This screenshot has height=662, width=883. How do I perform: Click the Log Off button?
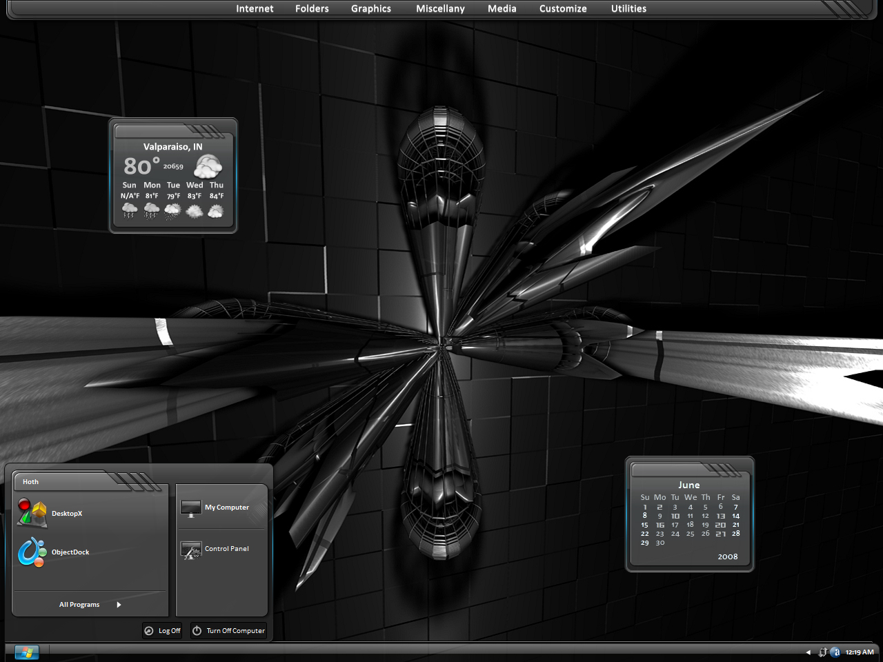coord(163,630)
